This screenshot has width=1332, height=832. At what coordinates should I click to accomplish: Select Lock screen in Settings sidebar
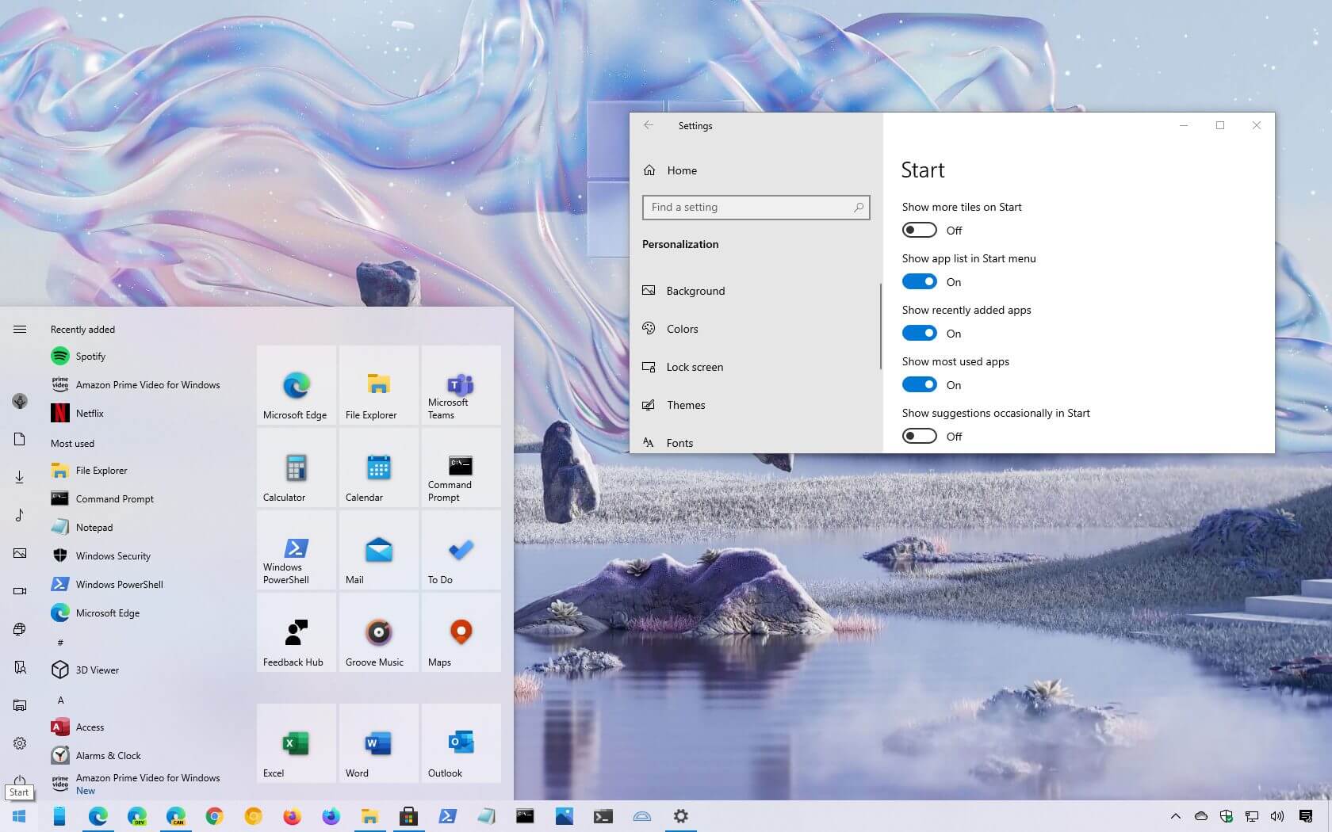point(755,367)
